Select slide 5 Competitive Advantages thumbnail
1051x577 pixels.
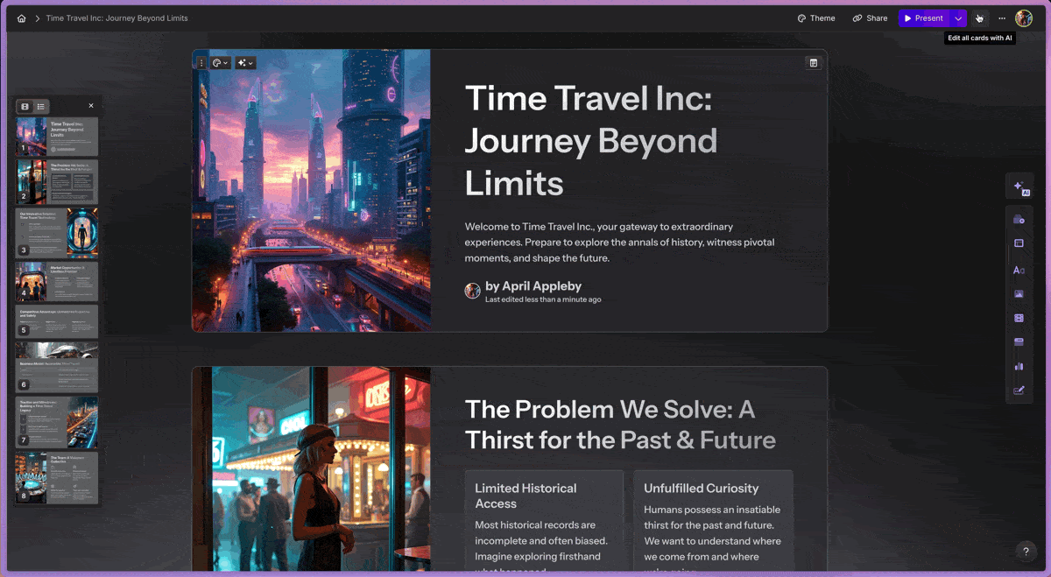(x=56, y=321)
